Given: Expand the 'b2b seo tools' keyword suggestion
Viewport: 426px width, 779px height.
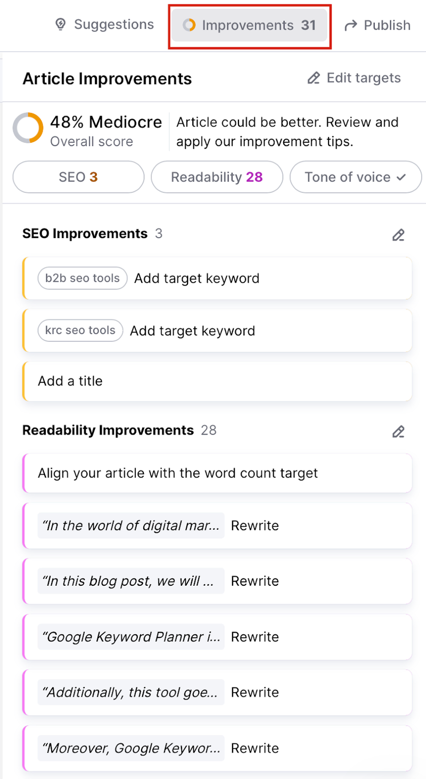Looking at the screenshot, I should click(x=217, y=278).
